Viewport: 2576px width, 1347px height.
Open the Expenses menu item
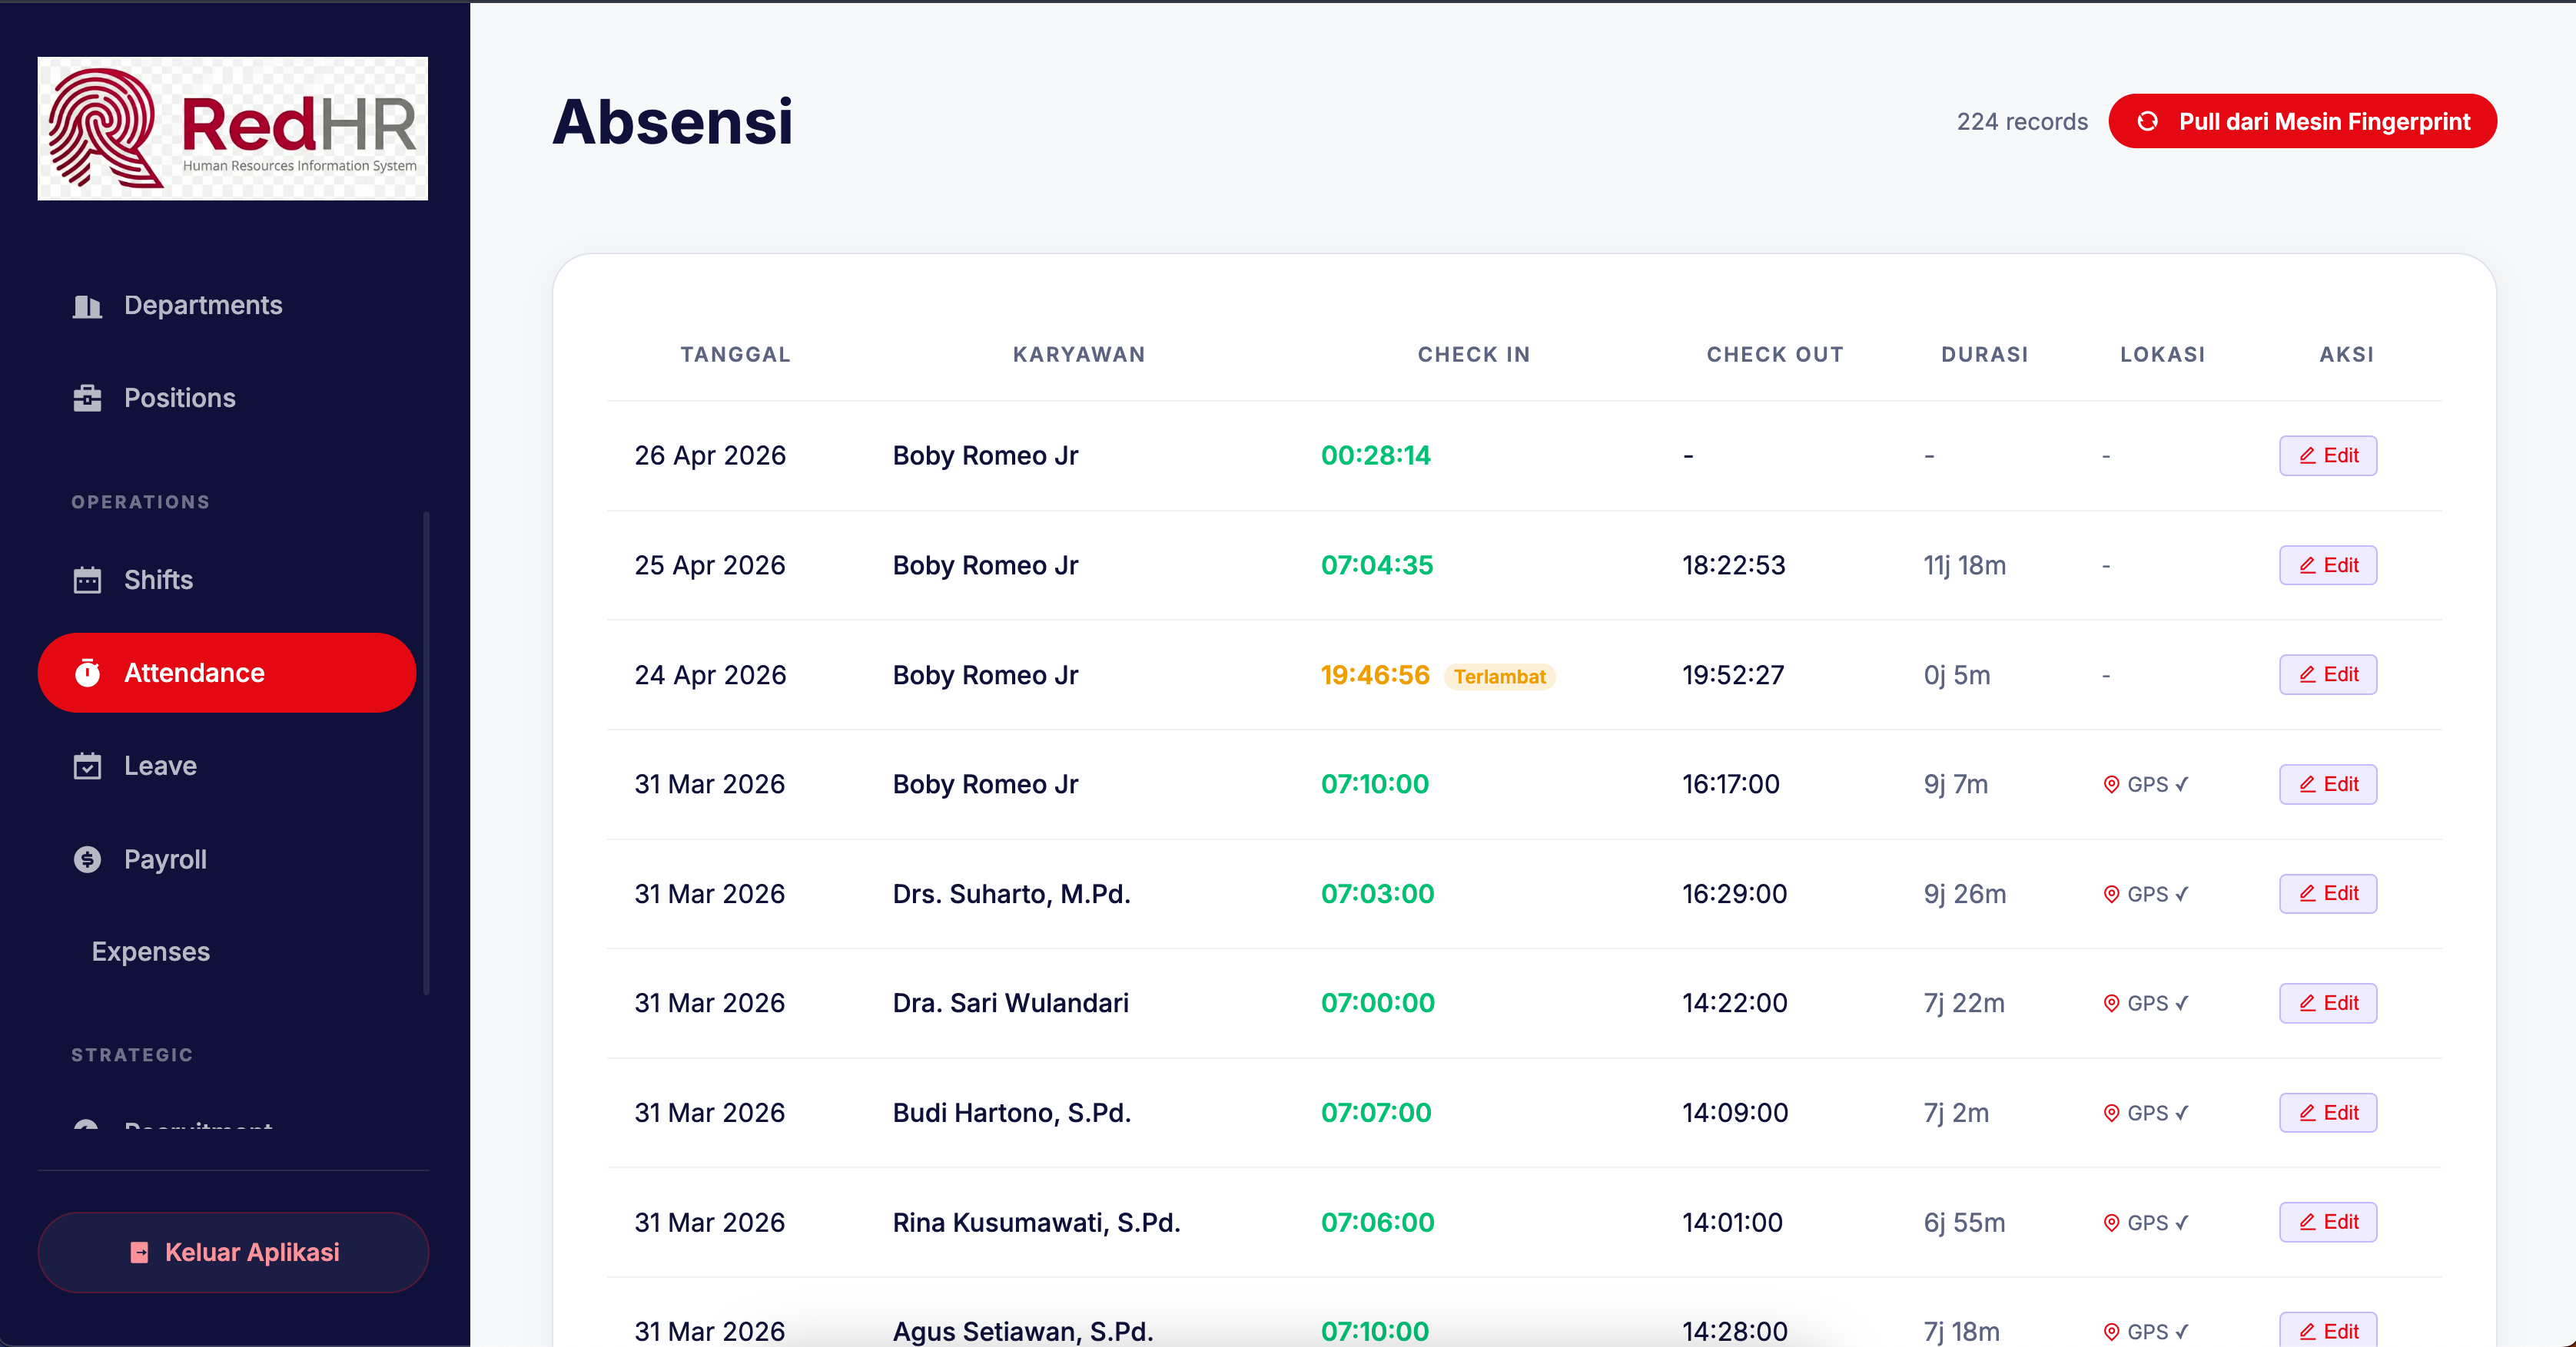coord(227,952)
